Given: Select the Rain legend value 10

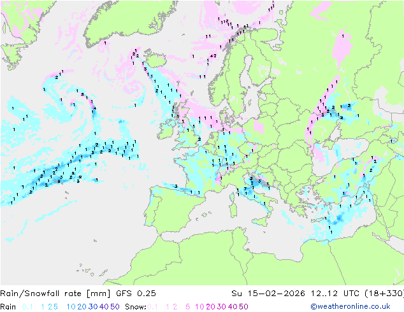Looking at the screenshot, I should [x=71, y=307].
